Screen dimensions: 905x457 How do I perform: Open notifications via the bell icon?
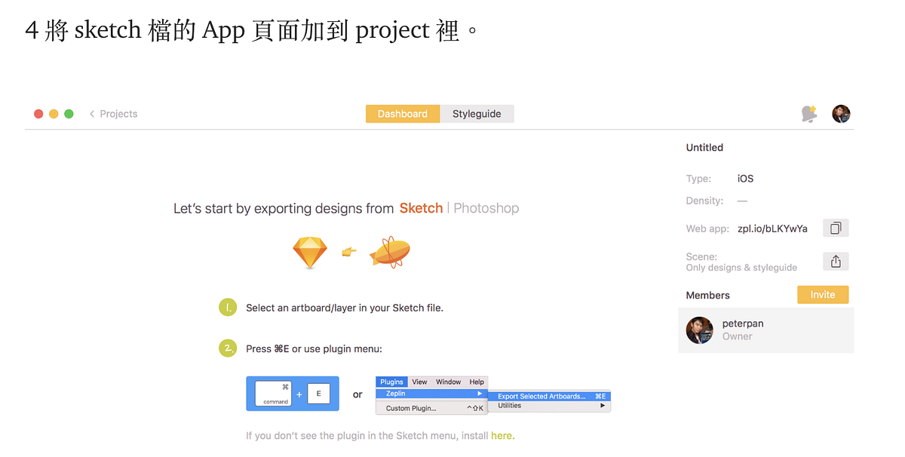[x=808, y=113]
